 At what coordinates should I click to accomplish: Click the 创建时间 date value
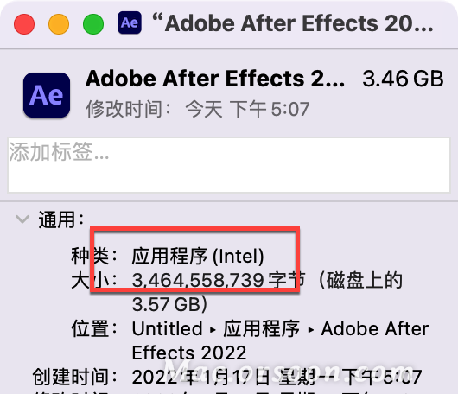click(277, 377)
